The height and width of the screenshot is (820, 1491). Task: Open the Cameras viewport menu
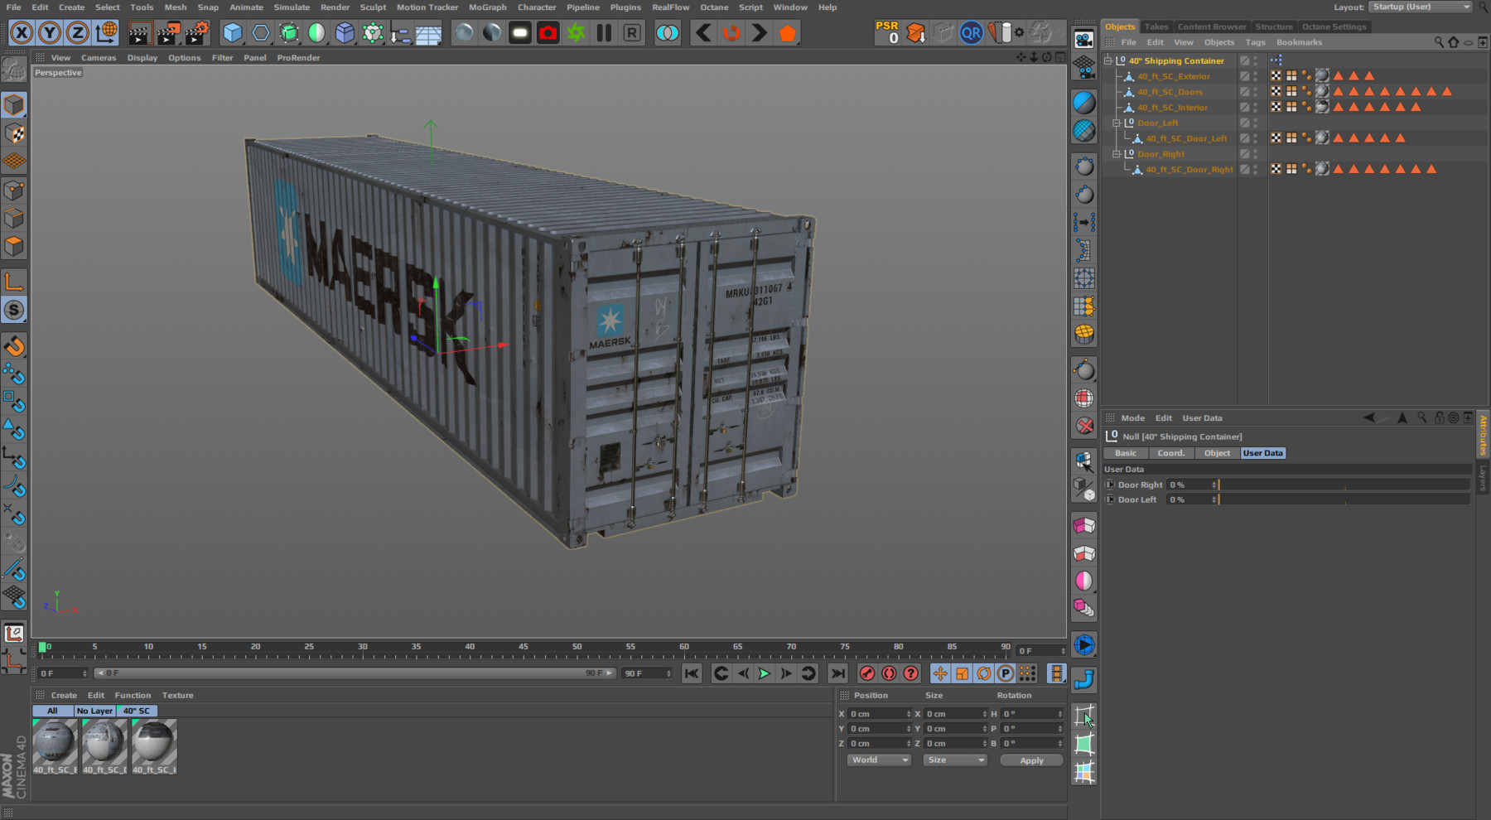click(99, 58)
